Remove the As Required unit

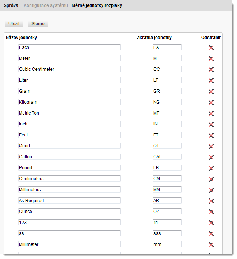(x=211, y=201)
